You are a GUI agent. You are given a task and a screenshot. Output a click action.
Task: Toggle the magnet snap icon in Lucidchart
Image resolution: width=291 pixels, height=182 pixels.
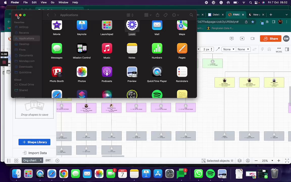269,49
